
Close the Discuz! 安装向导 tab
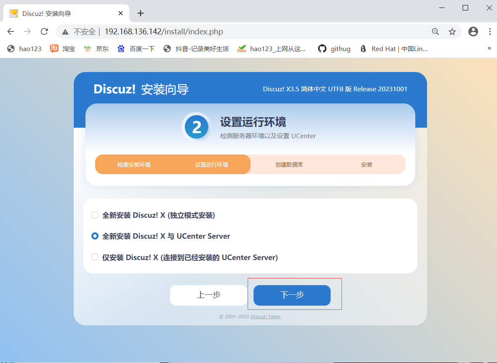pyautogui.click(x=120, y=13)
